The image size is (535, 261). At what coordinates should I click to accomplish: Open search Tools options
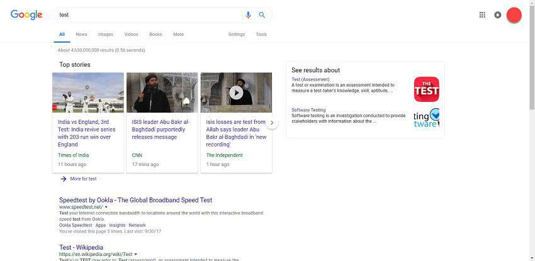(261, 35)
